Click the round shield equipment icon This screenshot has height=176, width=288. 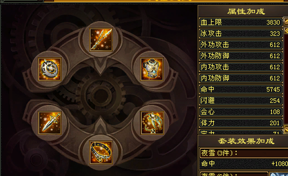click(x=50, y=69)
